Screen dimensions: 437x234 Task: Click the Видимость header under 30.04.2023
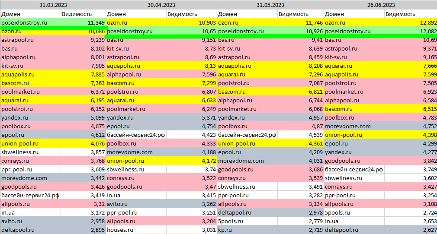coord(192,14)
